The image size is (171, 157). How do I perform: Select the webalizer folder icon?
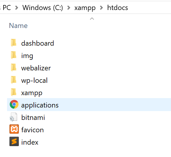[x=14, y=67]
